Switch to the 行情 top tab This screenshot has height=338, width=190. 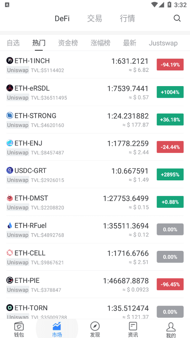click(127, 19)
